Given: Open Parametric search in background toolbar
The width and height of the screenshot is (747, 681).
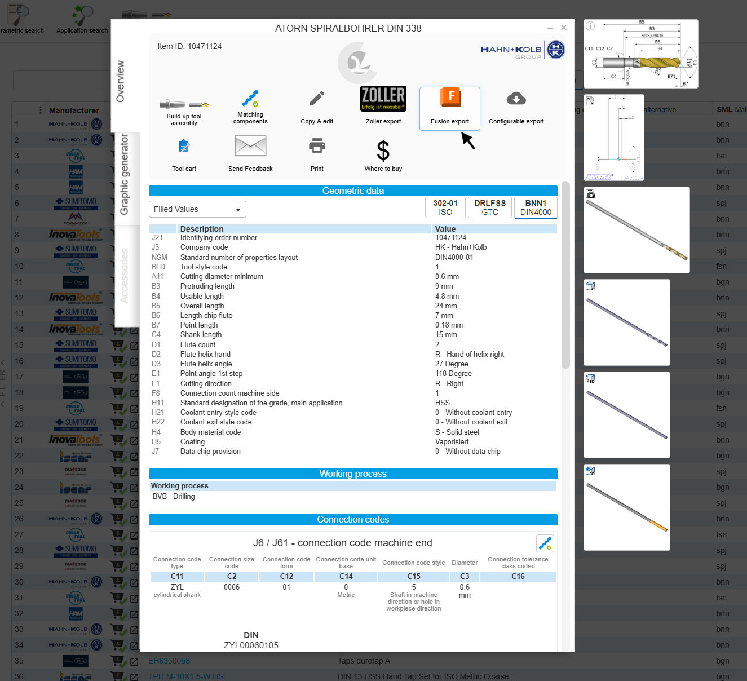Looking at the screenshot, I should pos(21,19).
